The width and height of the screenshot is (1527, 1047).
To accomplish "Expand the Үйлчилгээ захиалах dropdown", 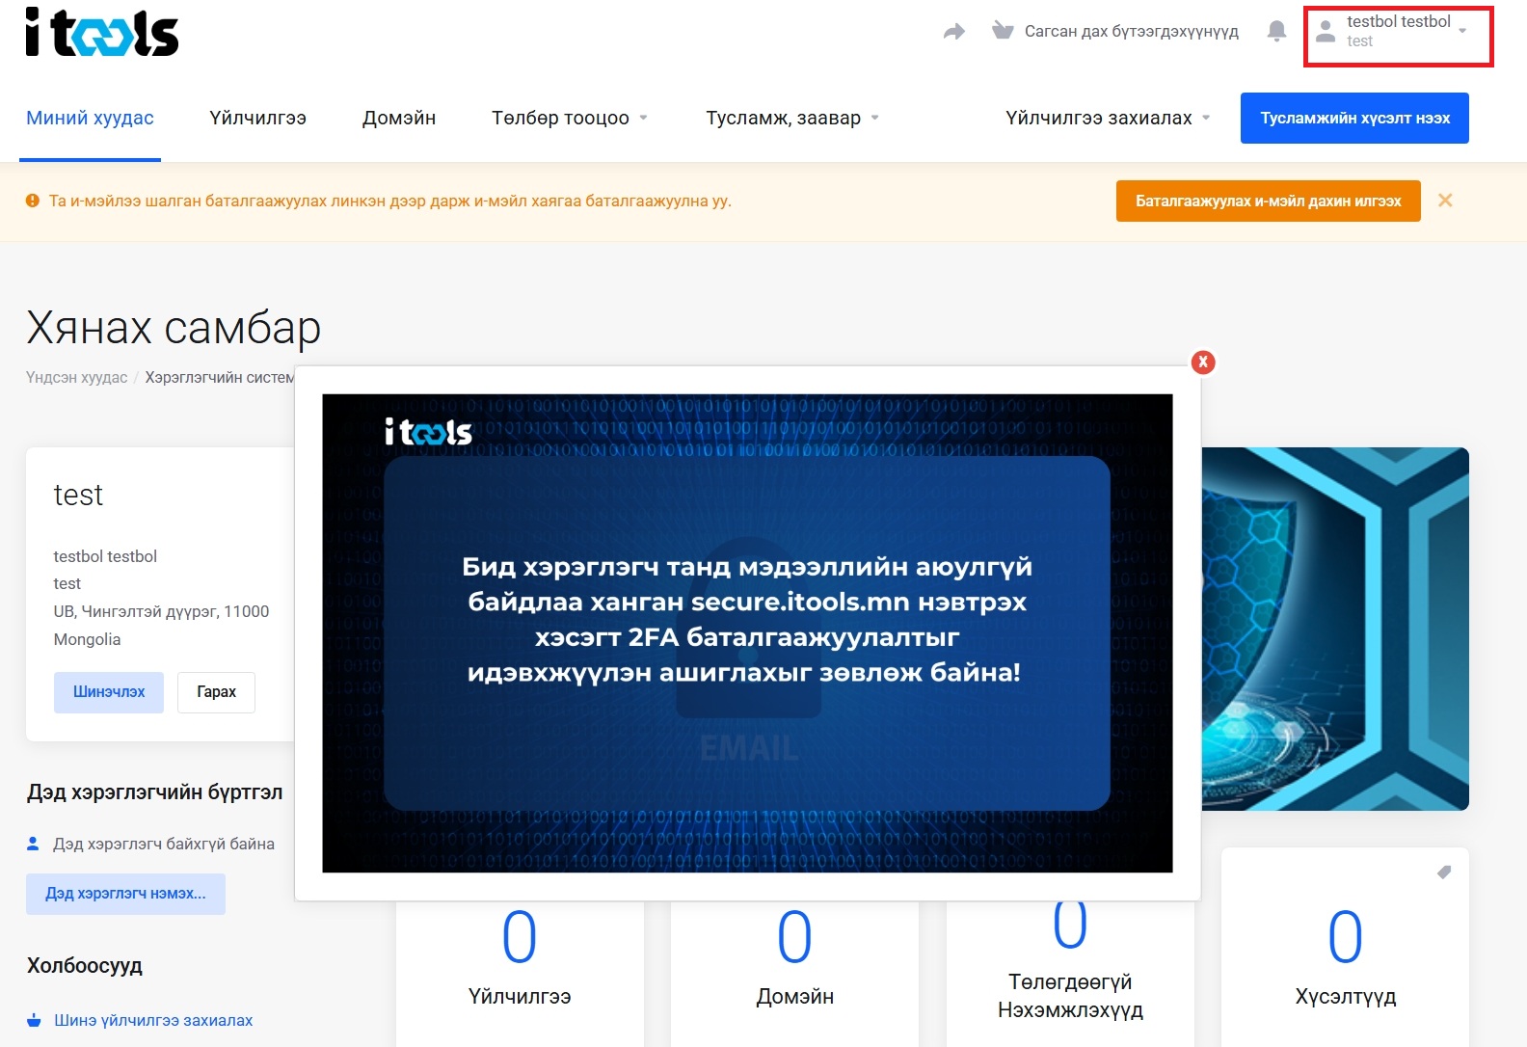I will pos(1107,118).
